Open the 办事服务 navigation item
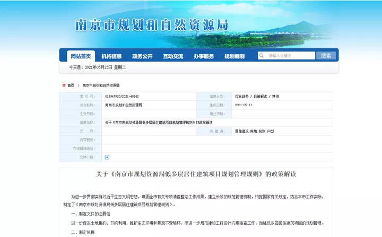Screen dimensions: 382x237 click(204, 56)
